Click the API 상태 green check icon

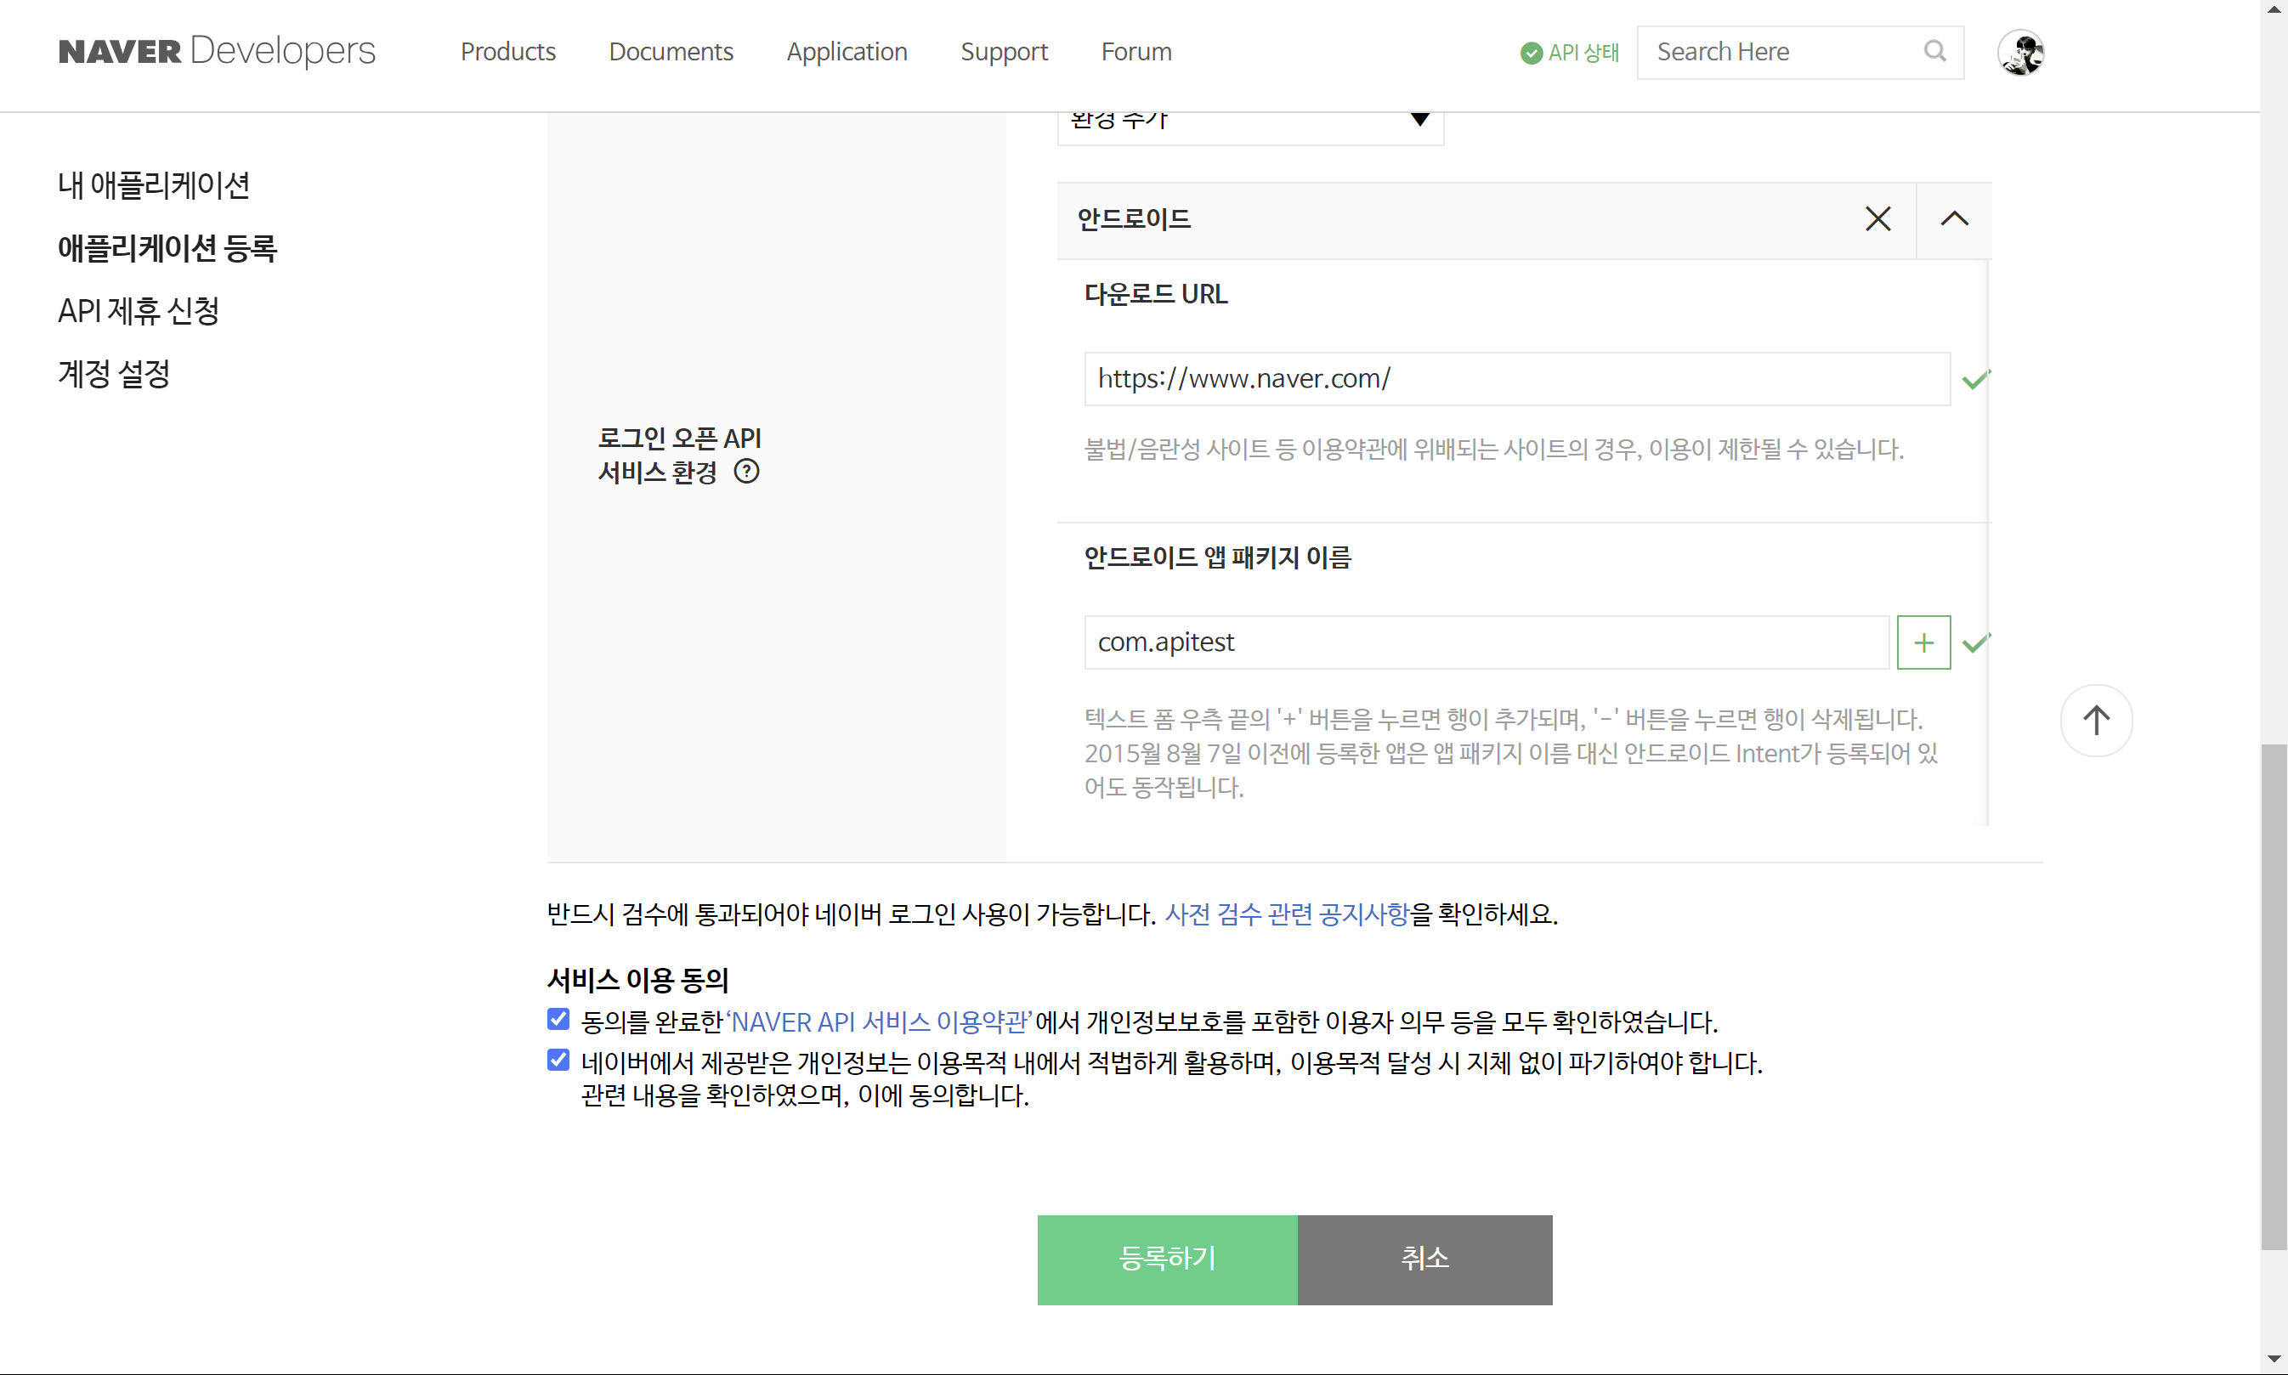point(1531,53)
